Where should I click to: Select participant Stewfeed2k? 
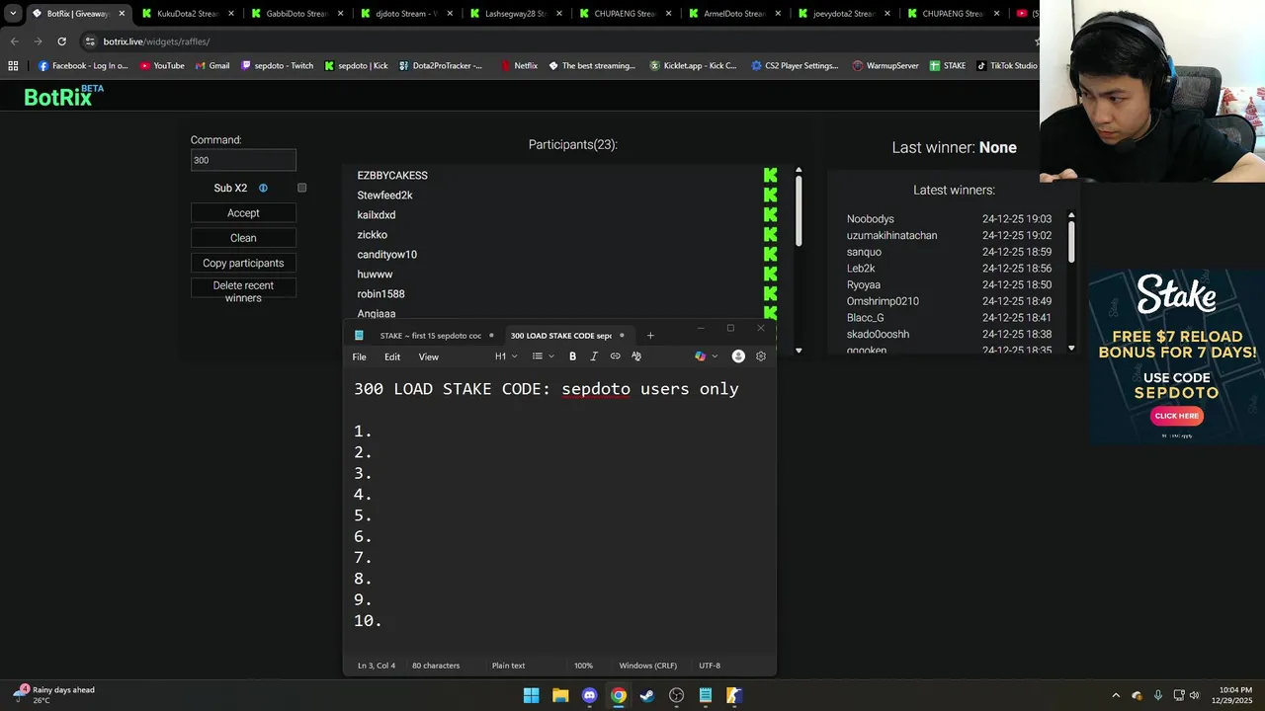tap(384, 196)
